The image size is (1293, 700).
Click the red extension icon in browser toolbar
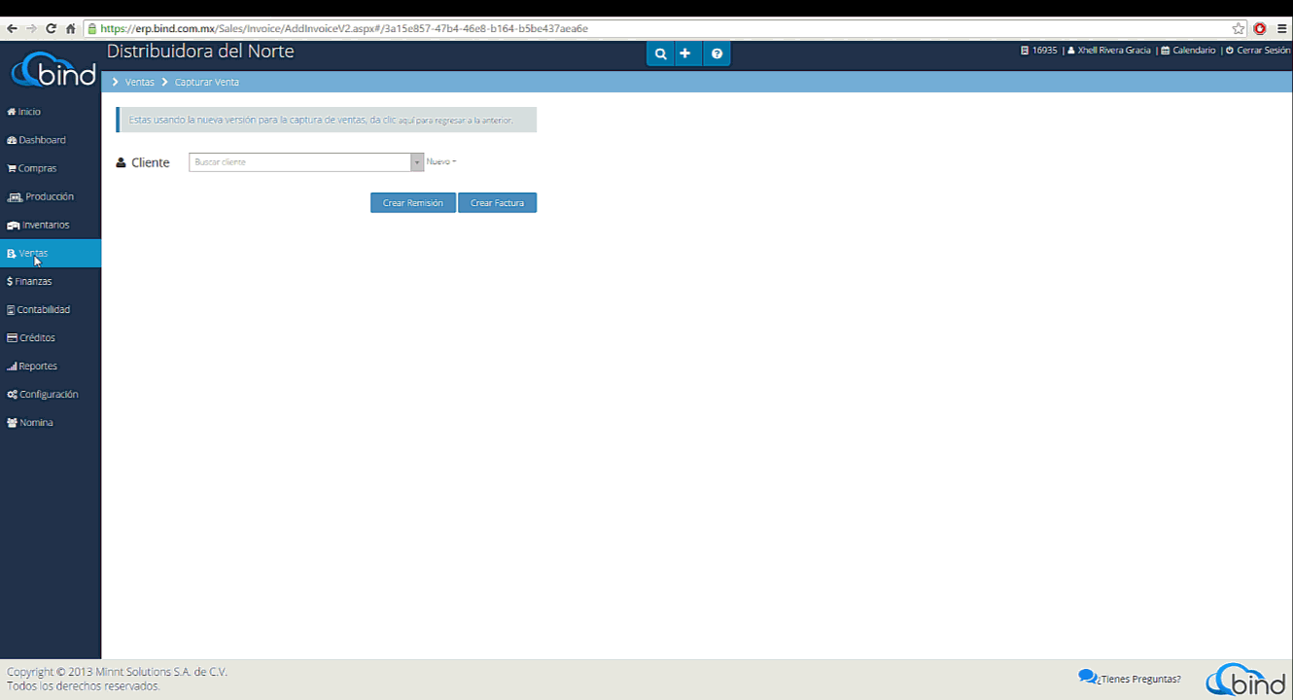point(1260,28)
